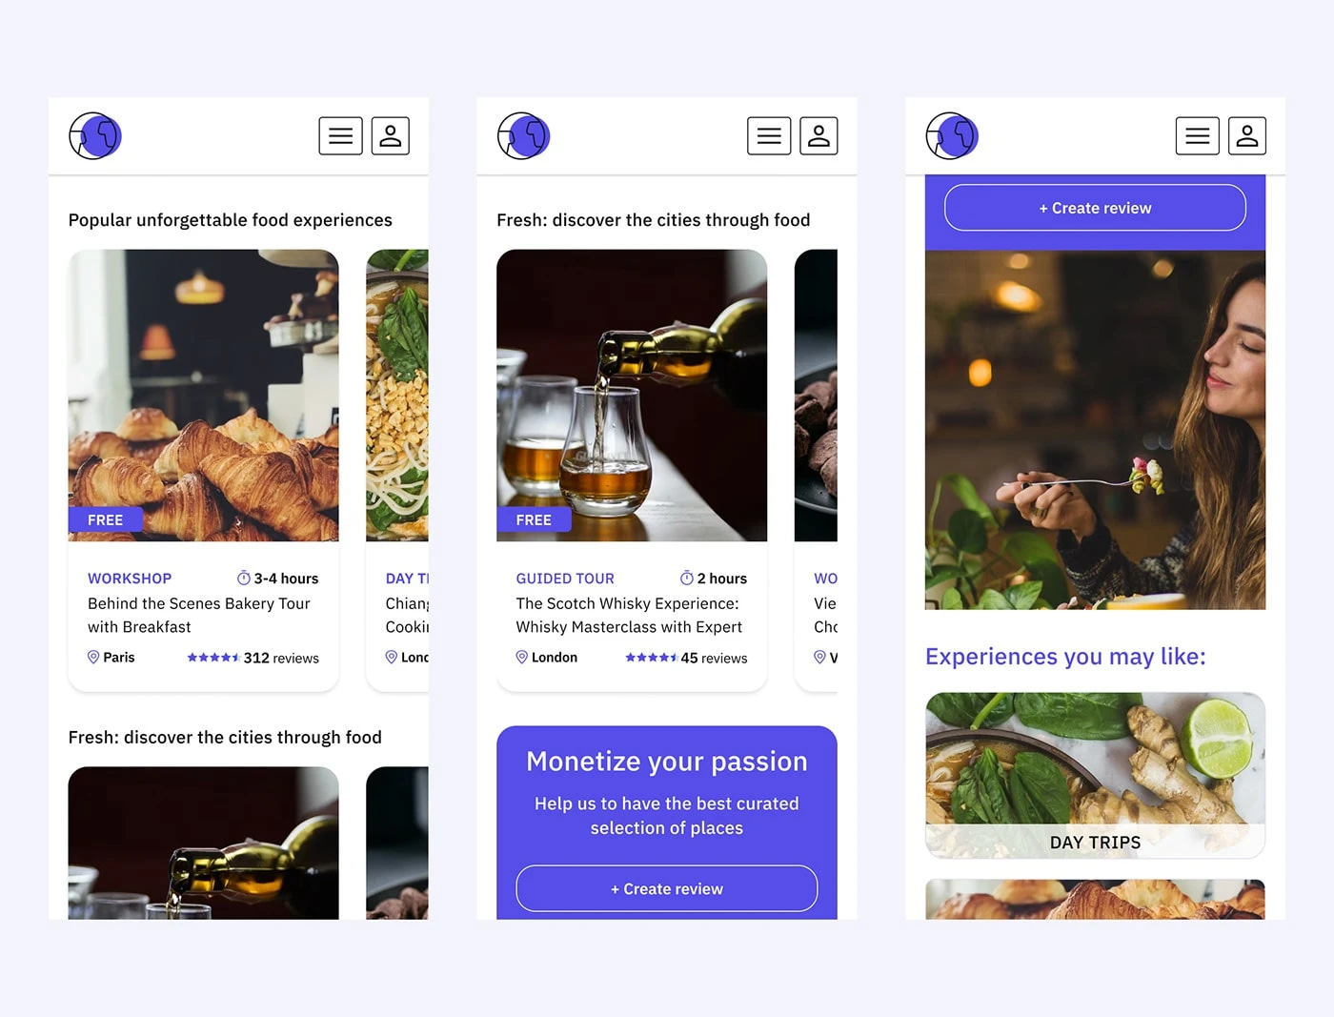Click the croissant bakery photo thumbnail
The width and height of the screenshot is (1334, 1017).
[203, 395]
